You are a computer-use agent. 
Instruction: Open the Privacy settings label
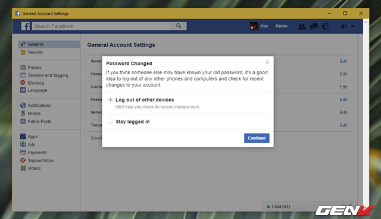click(35, 67)
